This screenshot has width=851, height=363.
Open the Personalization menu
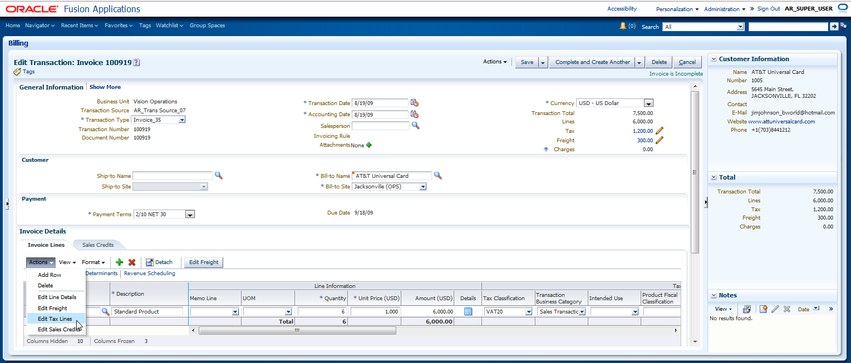[677, 9]
